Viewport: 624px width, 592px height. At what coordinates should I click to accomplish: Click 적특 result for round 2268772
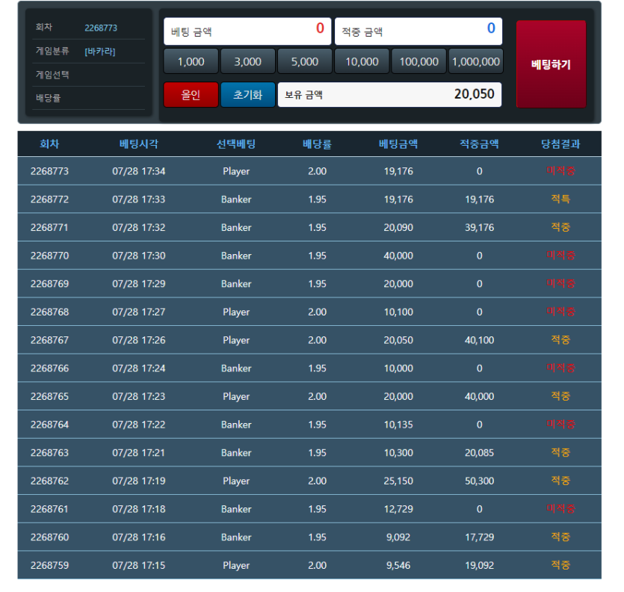coord(560,199)
